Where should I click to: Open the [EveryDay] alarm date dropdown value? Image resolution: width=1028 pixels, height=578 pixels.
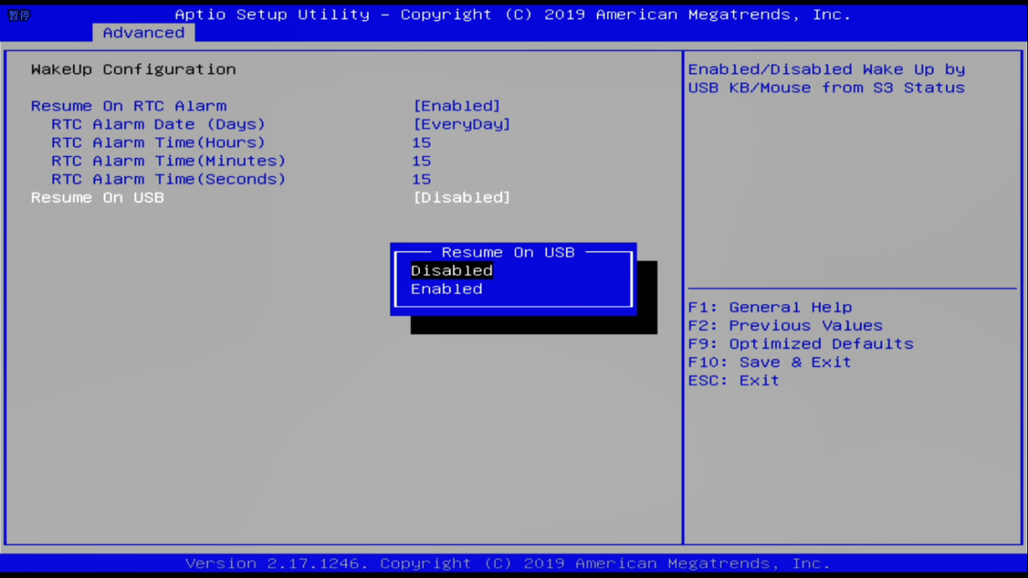click(461, 125)
